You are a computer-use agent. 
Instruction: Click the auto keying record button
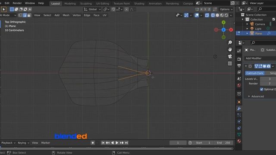tap(93, 143)
